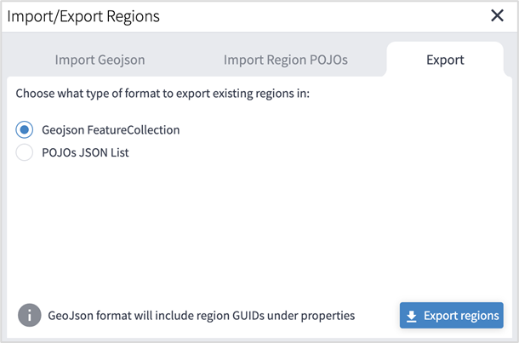Viewport: 519px width, 343px height.
Task: Click the 'Geojson FeatureCollection' label text
Action: [x=111, y=130]
